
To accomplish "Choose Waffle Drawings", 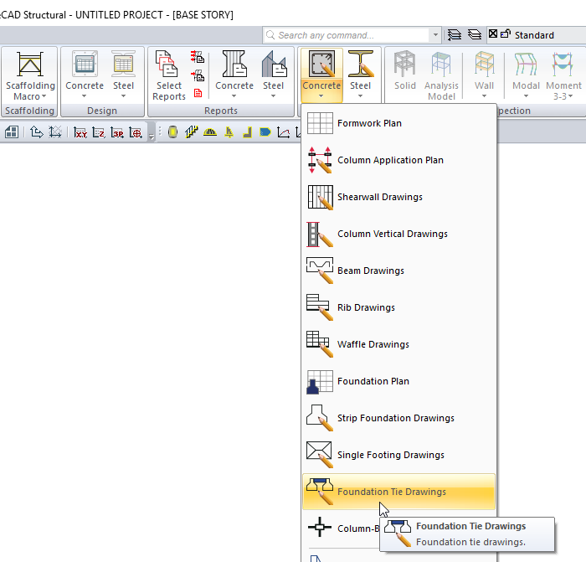I will point(373,344).
